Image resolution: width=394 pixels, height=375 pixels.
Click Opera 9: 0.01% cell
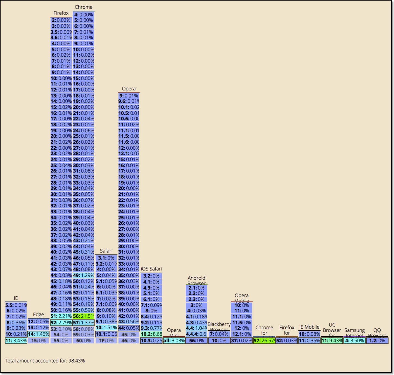[x=129, y=96]
